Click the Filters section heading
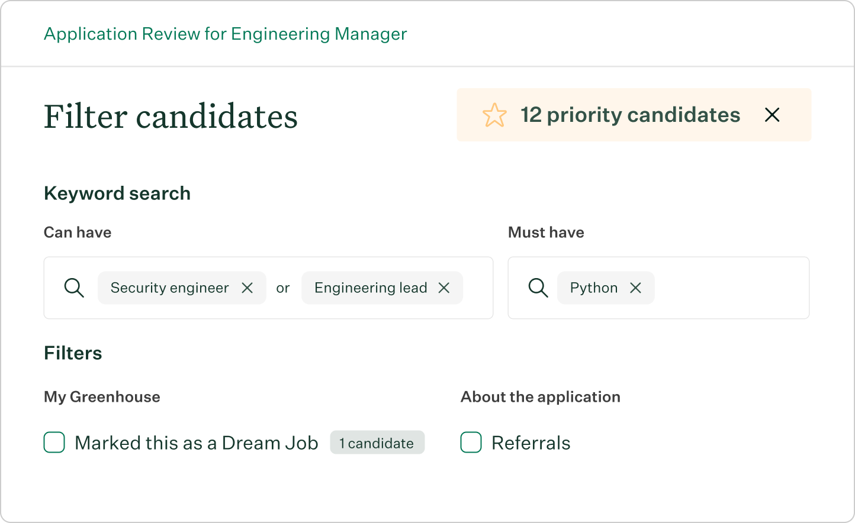The image size is (855, 523). (x=73, y=353)
